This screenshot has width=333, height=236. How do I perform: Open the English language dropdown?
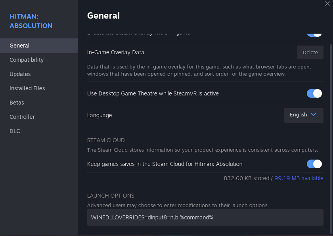[304, 115]
